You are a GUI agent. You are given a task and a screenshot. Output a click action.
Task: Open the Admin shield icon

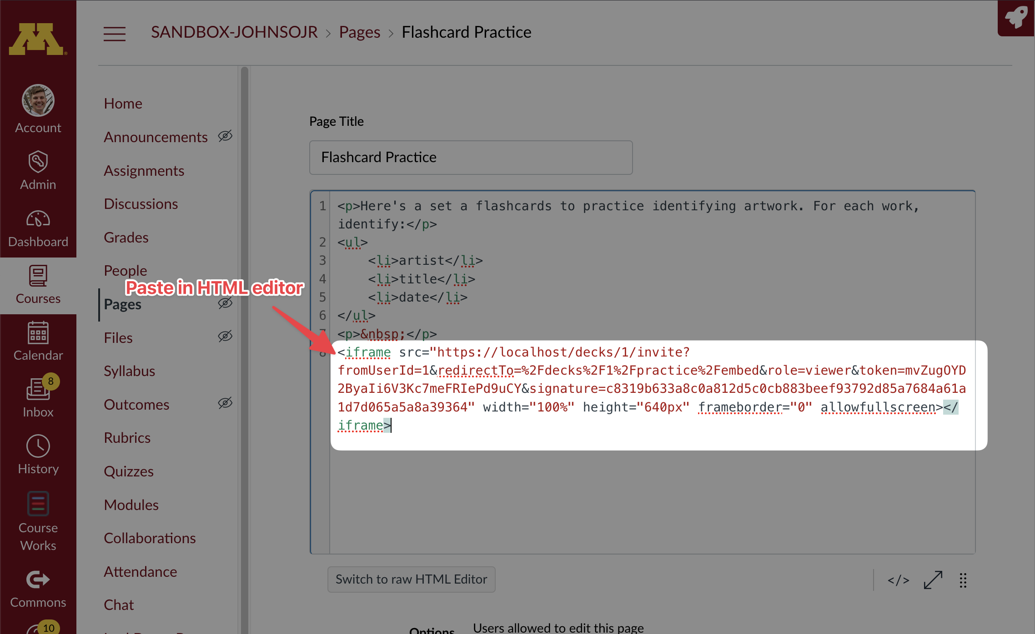38,162
